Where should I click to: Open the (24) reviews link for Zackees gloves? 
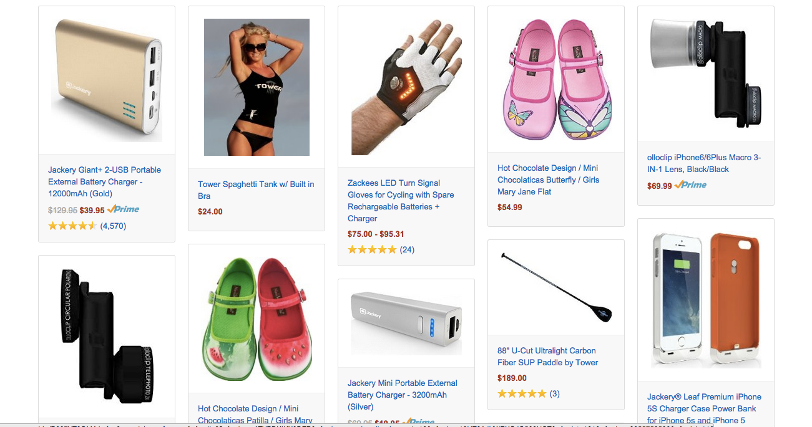407,250
